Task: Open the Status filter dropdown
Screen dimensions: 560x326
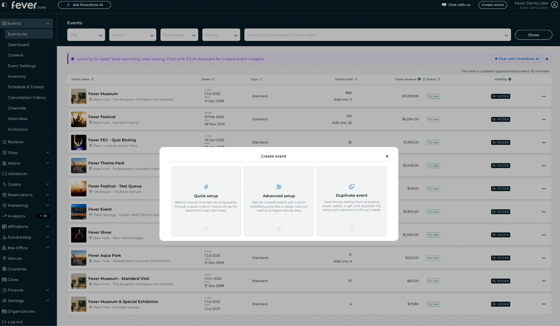Action: point(221,35)
